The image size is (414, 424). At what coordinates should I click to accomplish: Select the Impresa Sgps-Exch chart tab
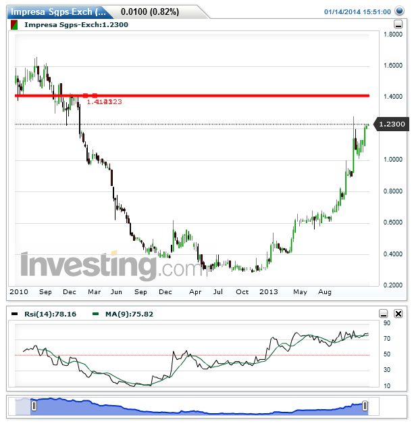pyautogui.click(x=58, y=12)
